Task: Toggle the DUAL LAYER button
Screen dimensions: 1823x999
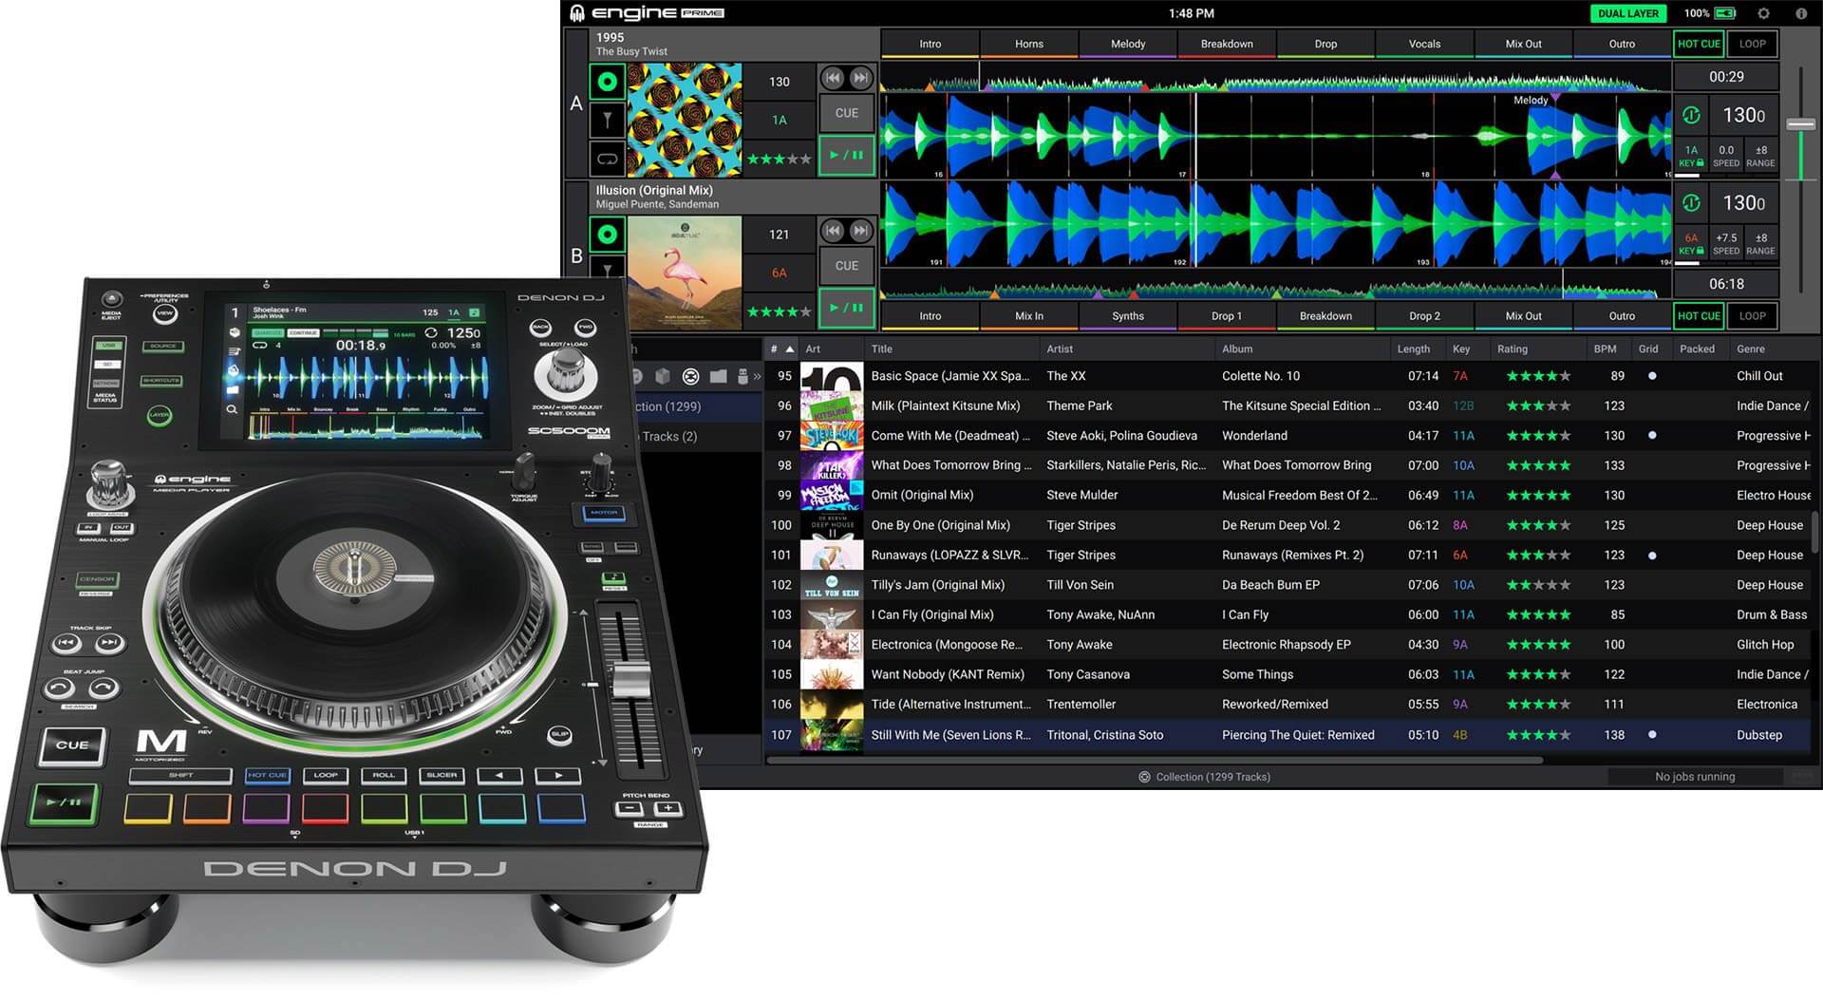Action: (1627, 13)
